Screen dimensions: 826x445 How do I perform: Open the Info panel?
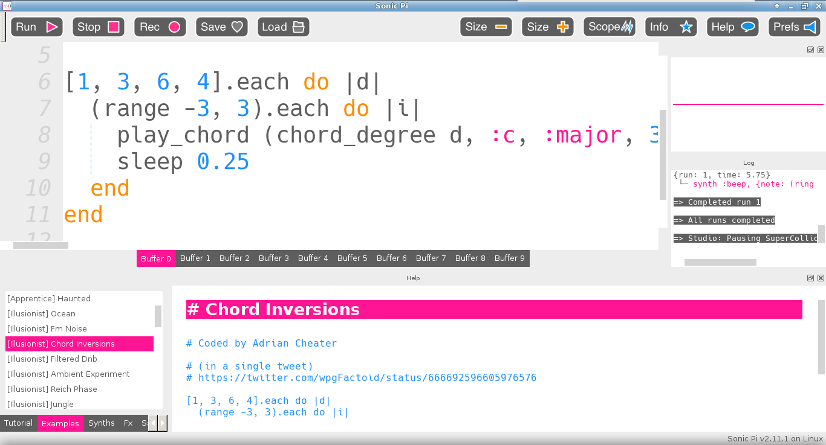pos(671,27)
